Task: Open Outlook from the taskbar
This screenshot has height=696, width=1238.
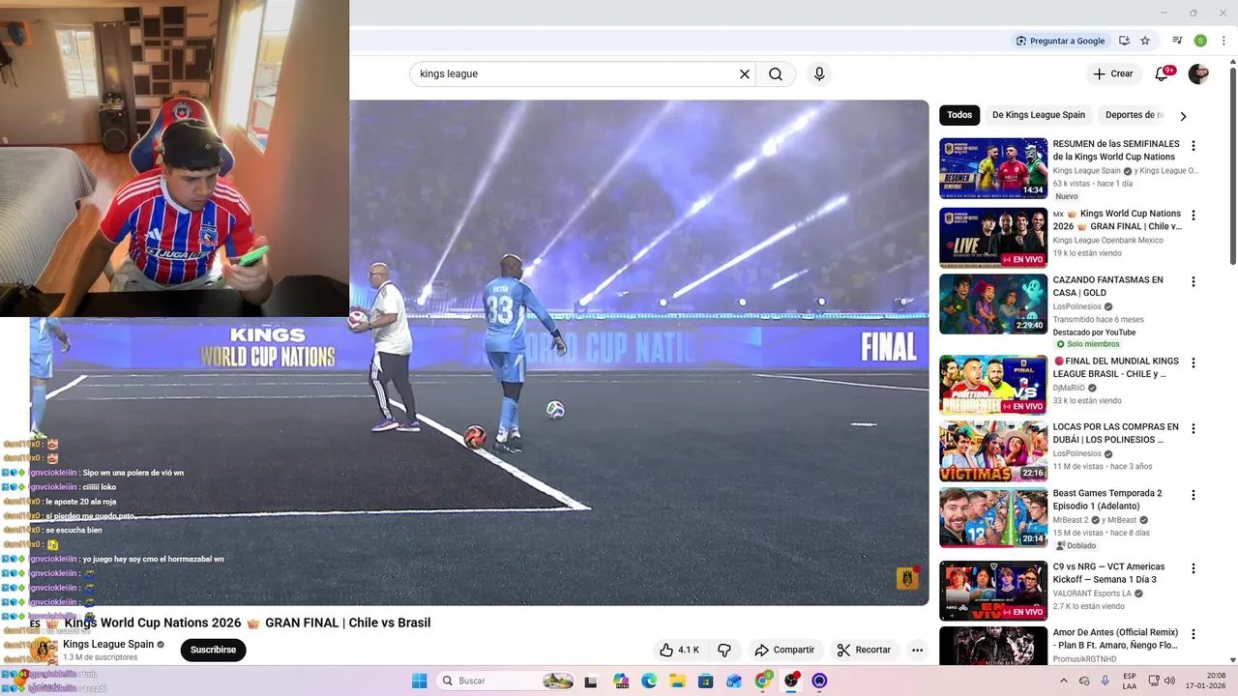Action: coord(734,681)
